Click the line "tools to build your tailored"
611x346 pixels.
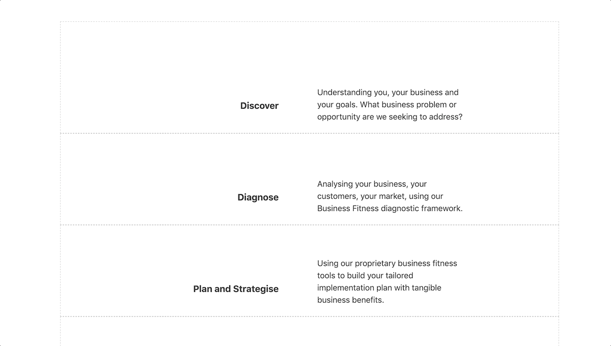tap(365, 276)
